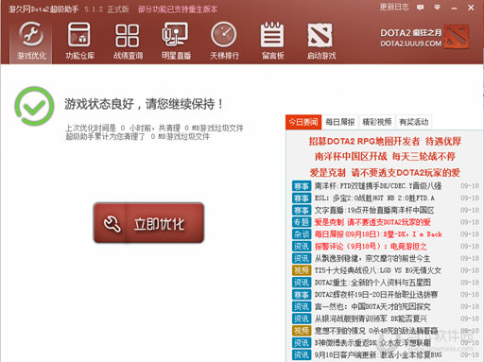Click the 视频 tag beside 意想不到的情况

pyautogui.click(x=302, y=331)
